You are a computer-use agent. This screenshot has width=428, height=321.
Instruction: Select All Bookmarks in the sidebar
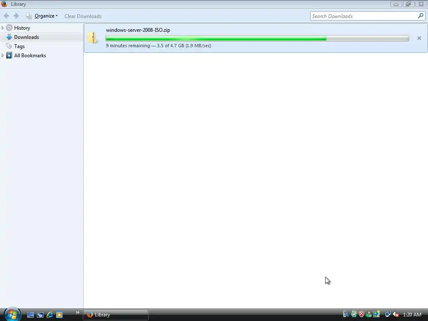(x=30, y=56)
